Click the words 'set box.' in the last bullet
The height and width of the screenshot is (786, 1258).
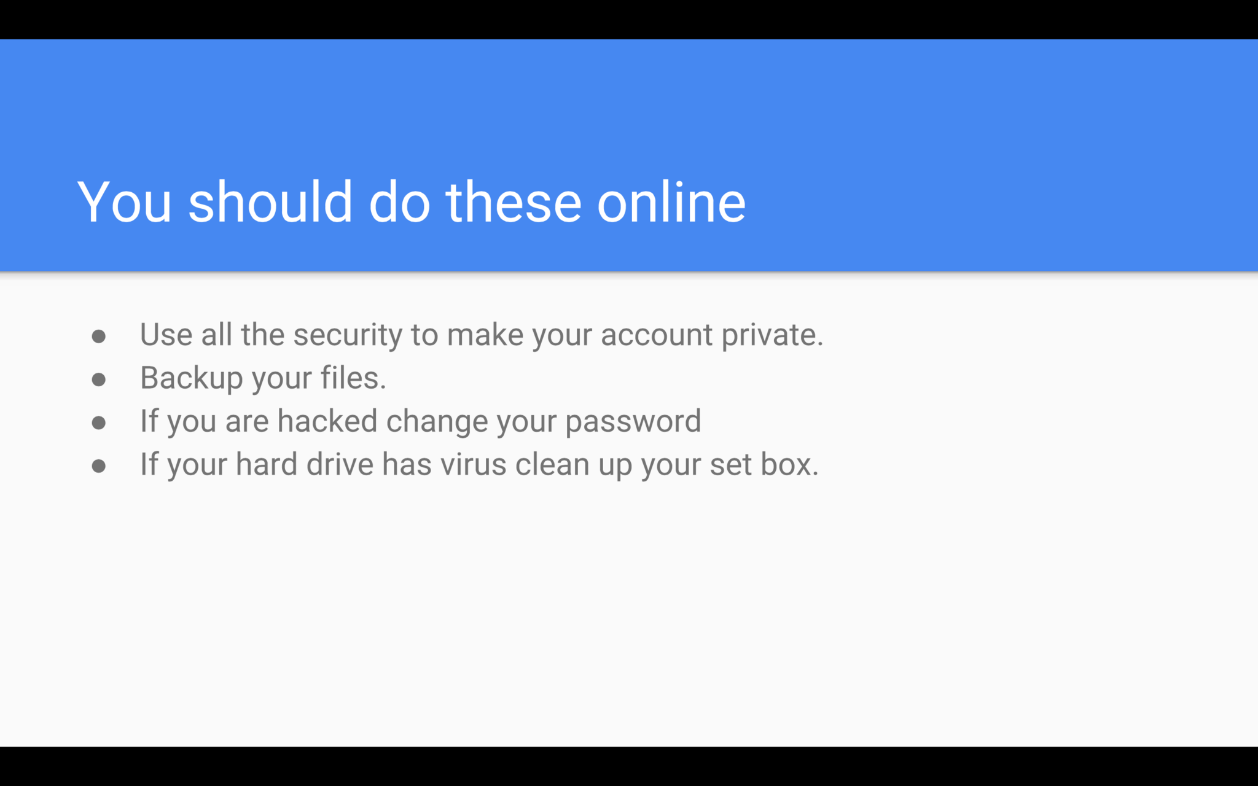click(x=764, y=464)
